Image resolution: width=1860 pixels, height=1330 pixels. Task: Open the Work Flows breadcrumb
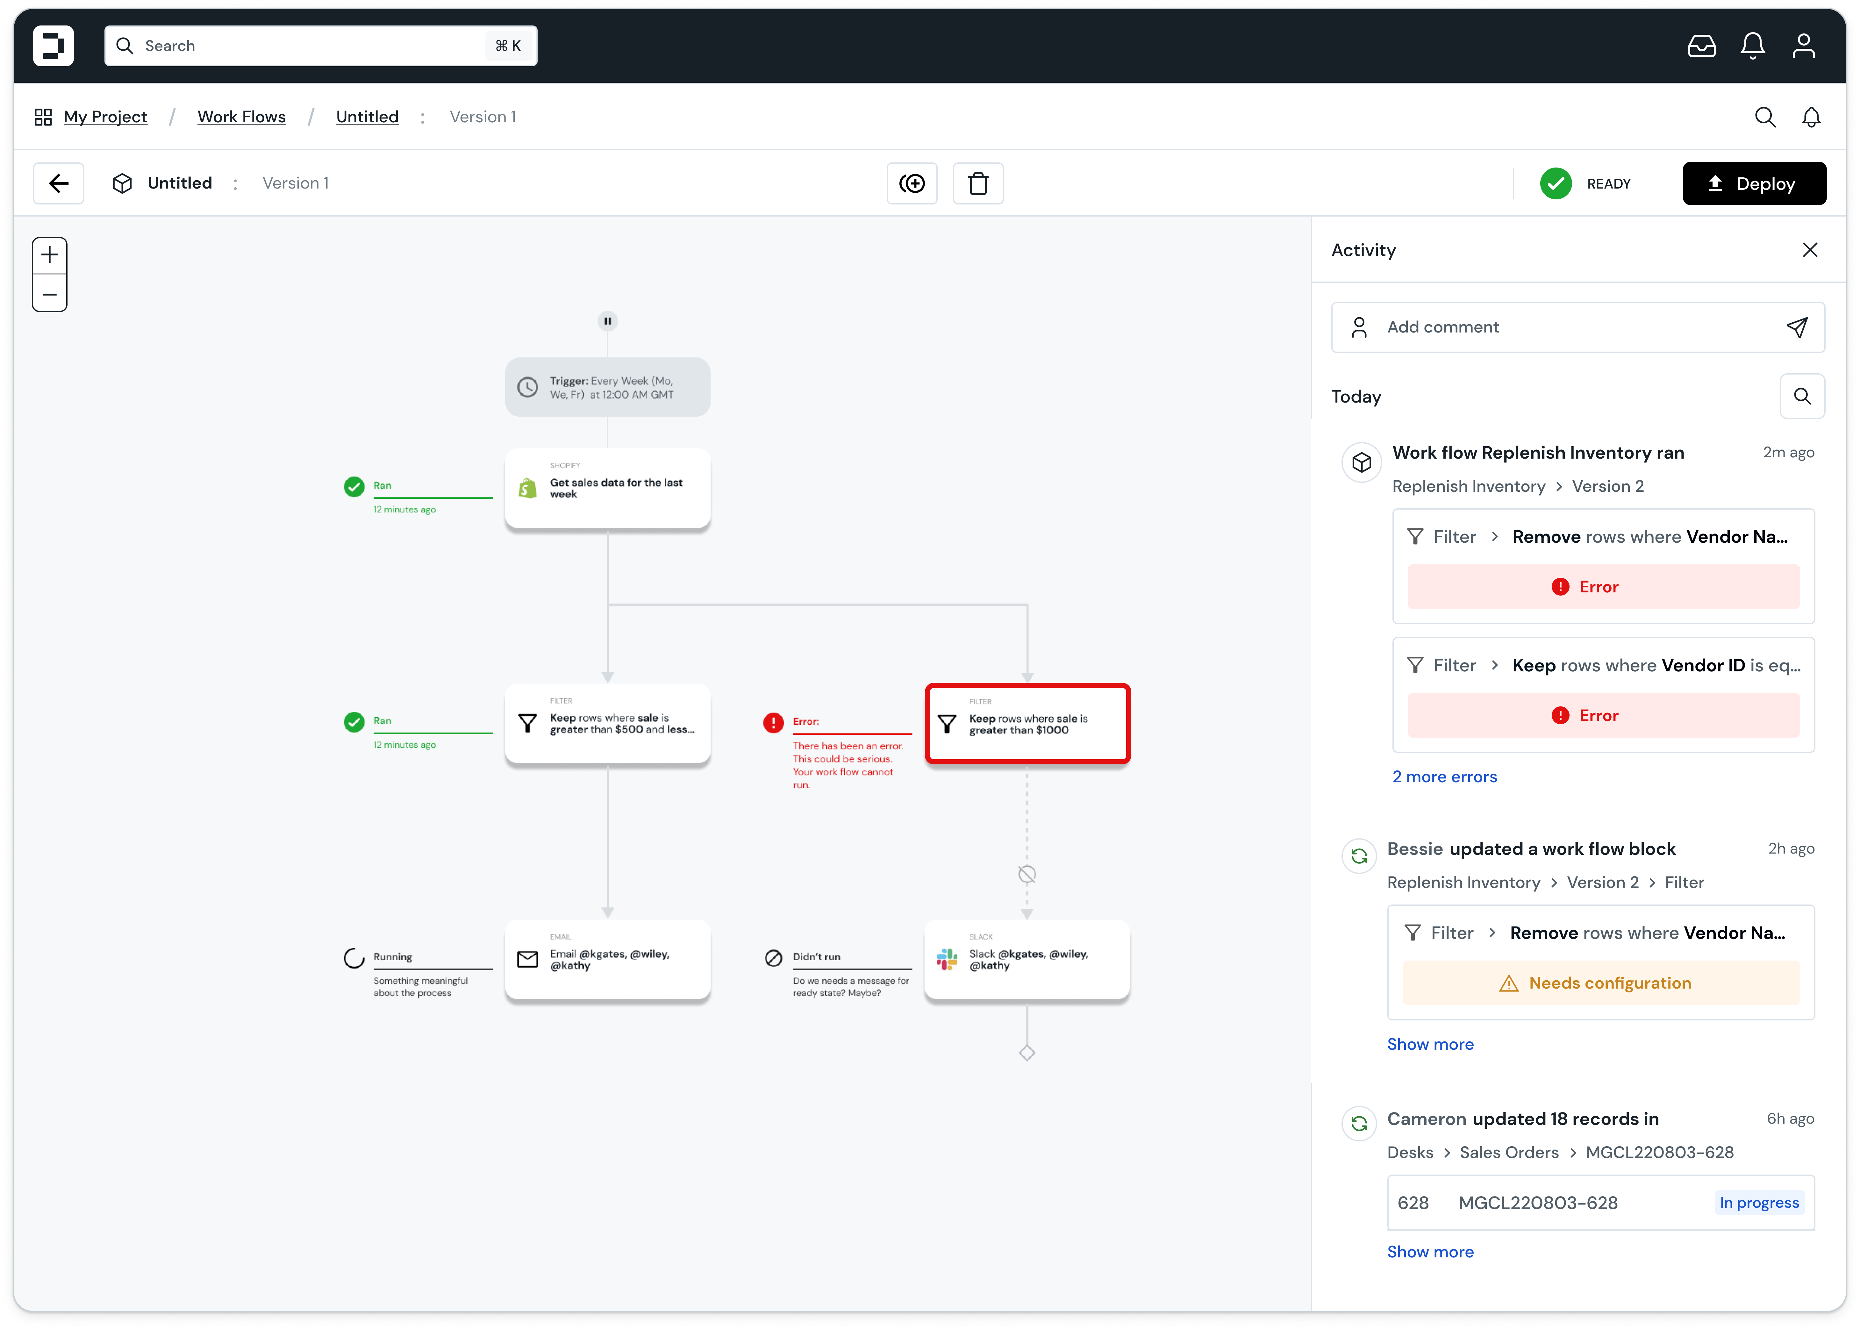[242, 117]
